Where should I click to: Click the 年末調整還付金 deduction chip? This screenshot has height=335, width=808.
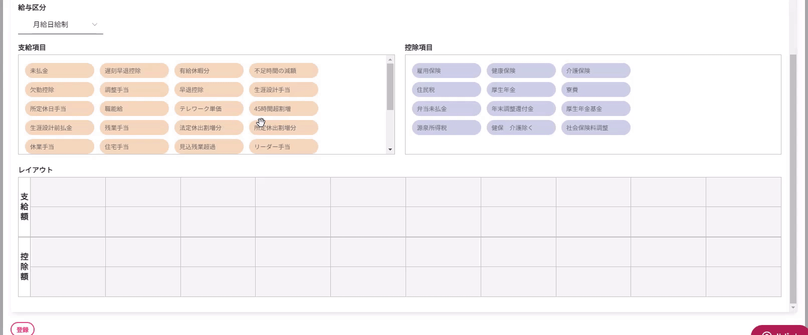coord(521,109)
